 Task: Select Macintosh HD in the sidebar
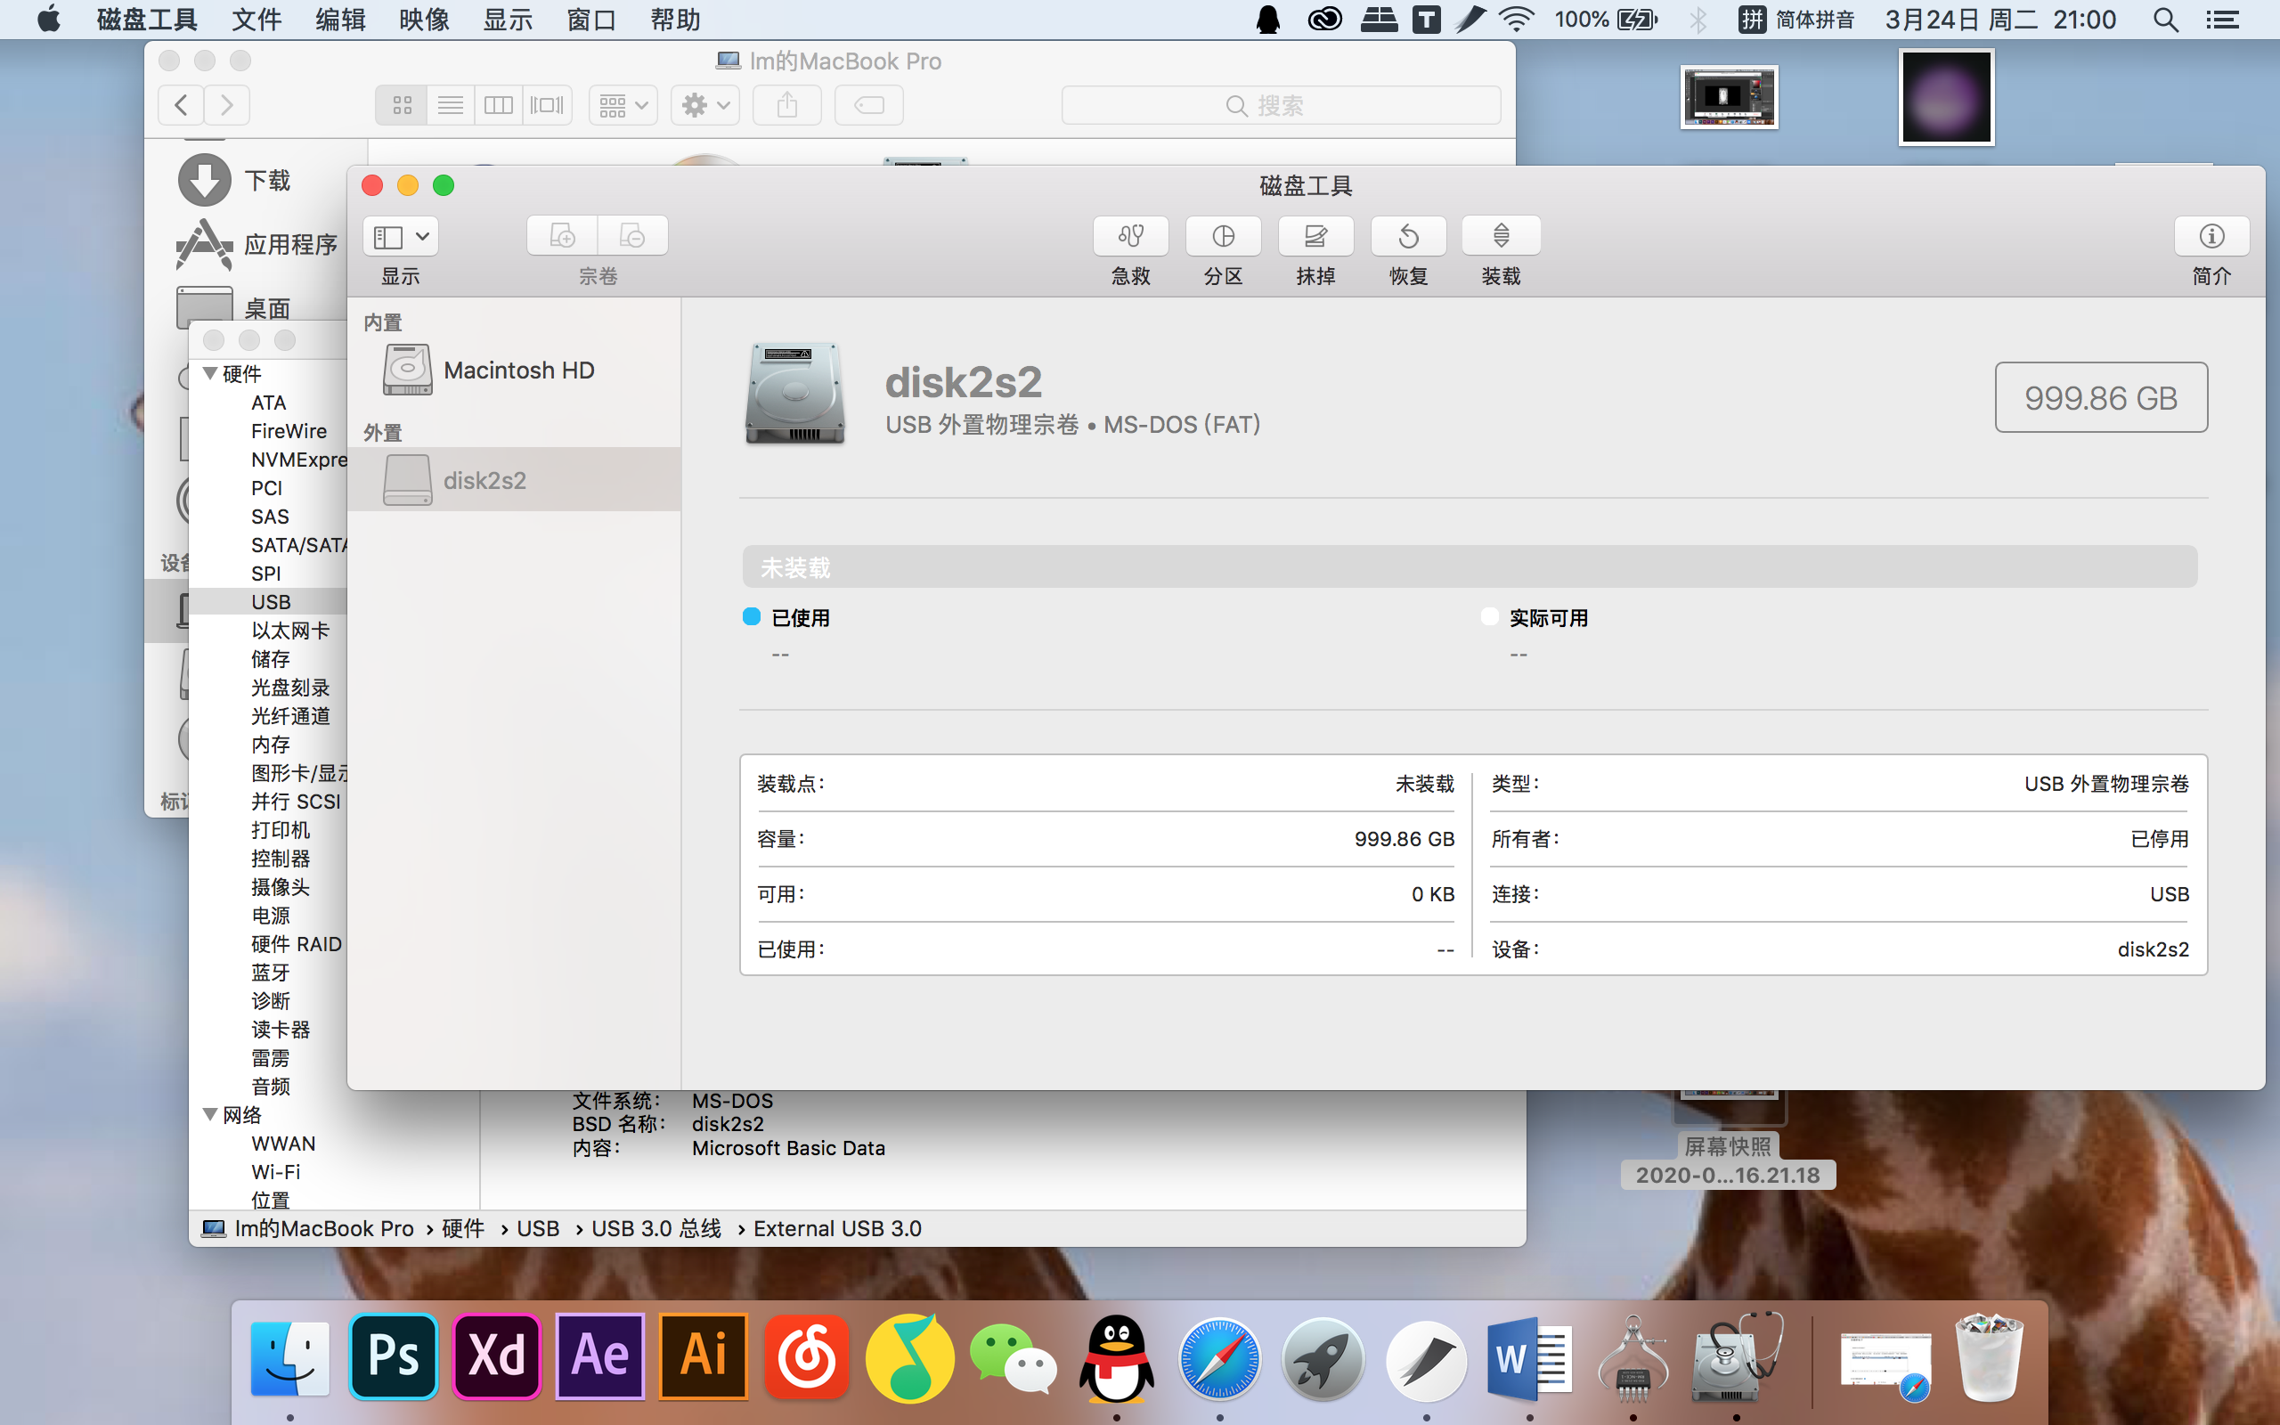coord(517,370)
